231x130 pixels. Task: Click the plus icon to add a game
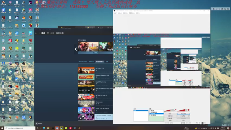[37, 124]
